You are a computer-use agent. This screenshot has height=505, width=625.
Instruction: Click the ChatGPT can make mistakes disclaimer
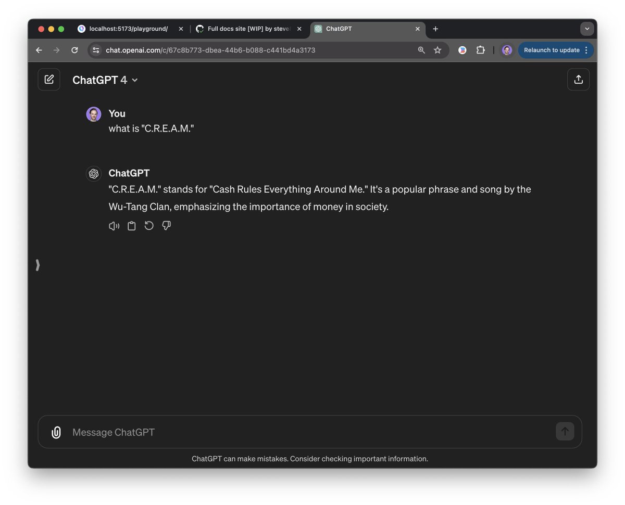[310, 459]
